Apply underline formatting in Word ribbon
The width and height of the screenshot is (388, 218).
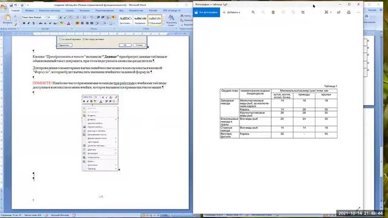[33, 23]
